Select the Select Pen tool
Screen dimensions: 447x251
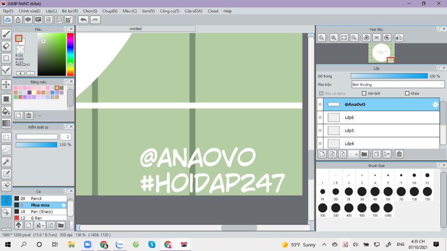[6, 173]
